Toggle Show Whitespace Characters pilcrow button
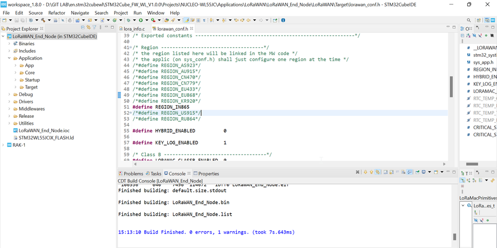 (x=204, y=20)
